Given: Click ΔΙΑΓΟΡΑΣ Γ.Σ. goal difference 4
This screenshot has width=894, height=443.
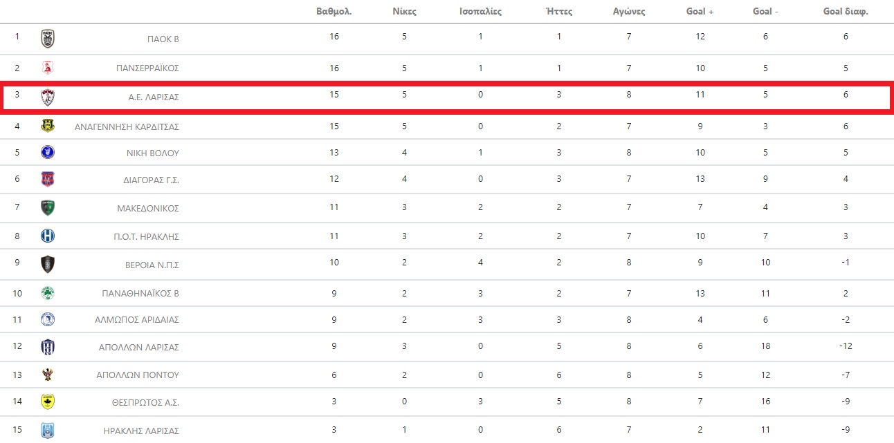Looking at the screenshot, I should coord(846,179).
